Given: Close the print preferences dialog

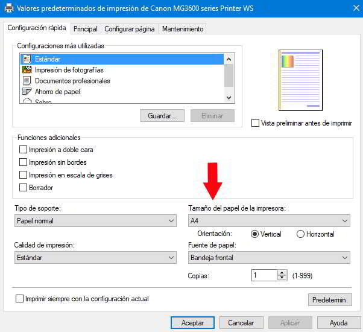Looking at the screenshot, I should pyautogui.click(x=356, y=8).
